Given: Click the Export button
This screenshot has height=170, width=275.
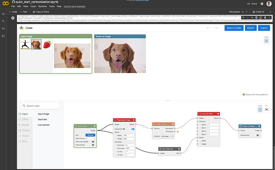Looking at the screenshot, I should tap(251, 28).
